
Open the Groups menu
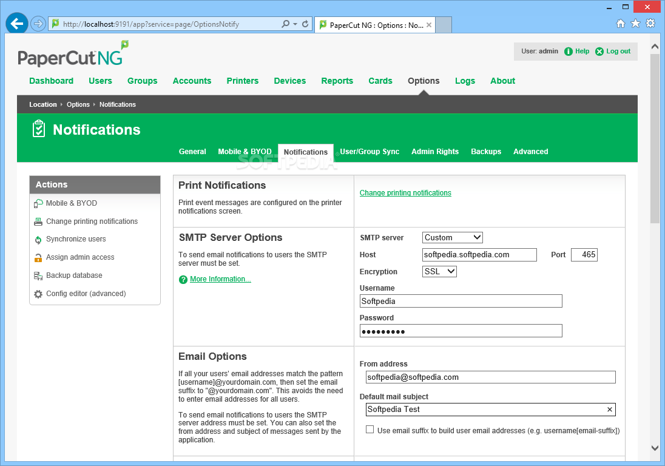tap(142, 81)
